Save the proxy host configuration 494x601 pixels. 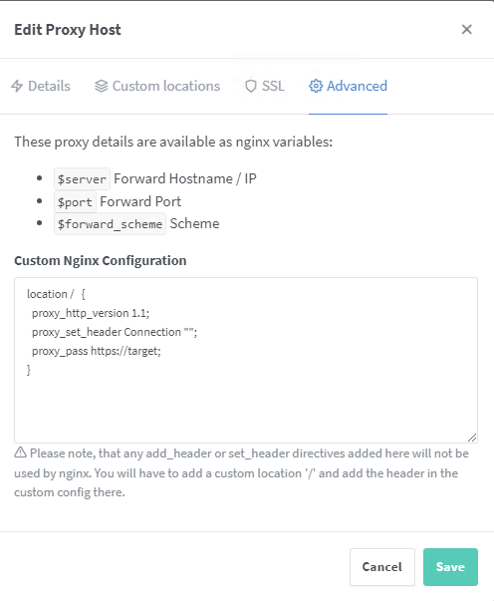(x=450, y=567)
